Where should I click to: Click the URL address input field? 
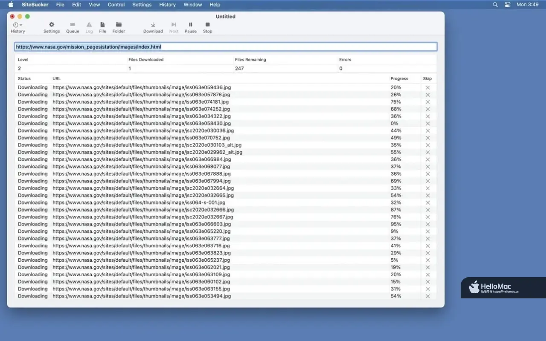point(226,47)
